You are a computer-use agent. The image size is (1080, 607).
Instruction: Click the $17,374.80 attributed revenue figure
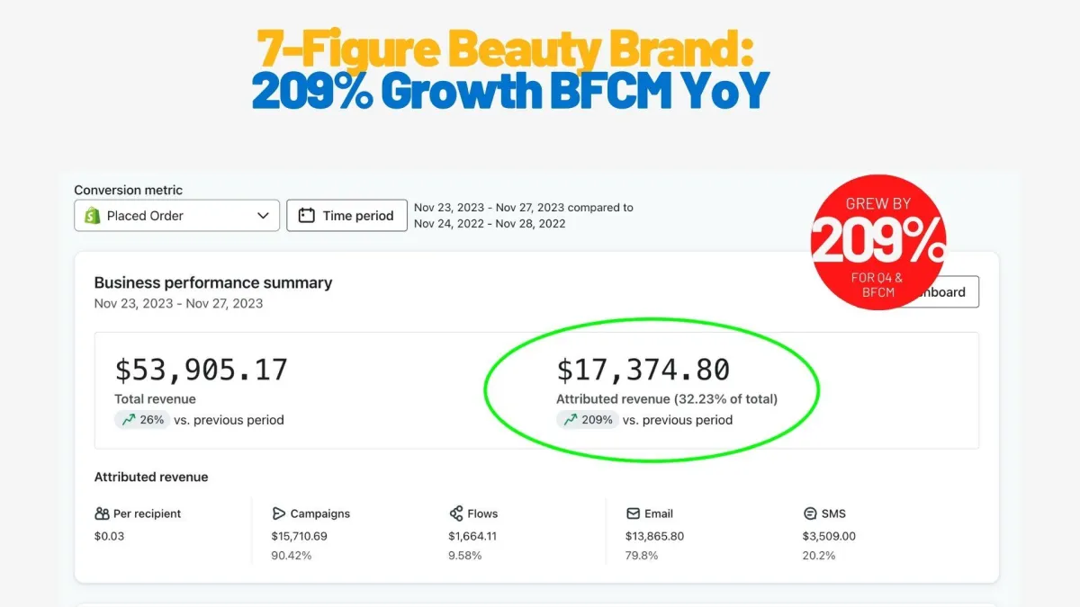point(643,370)
